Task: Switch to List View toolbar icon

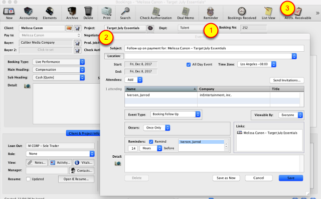Action: click(268, 11)
